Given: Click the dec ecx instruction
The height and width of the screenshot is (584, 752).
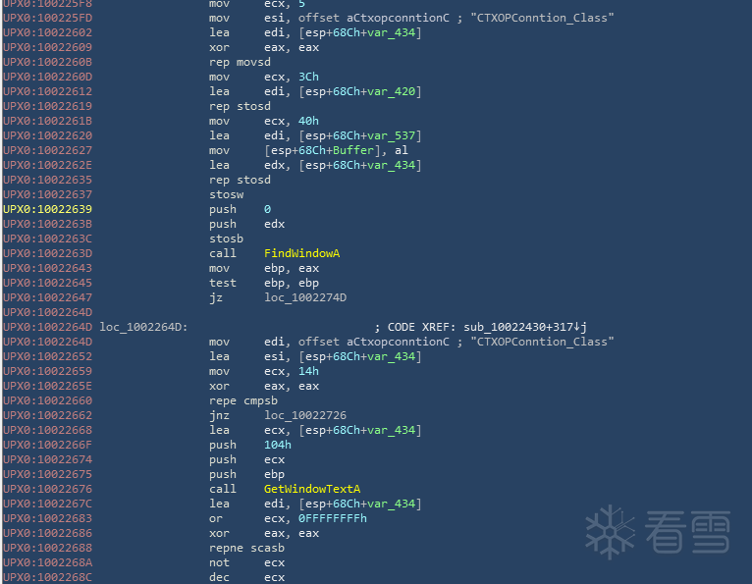Looking at the screenshot, I should 246,577.
